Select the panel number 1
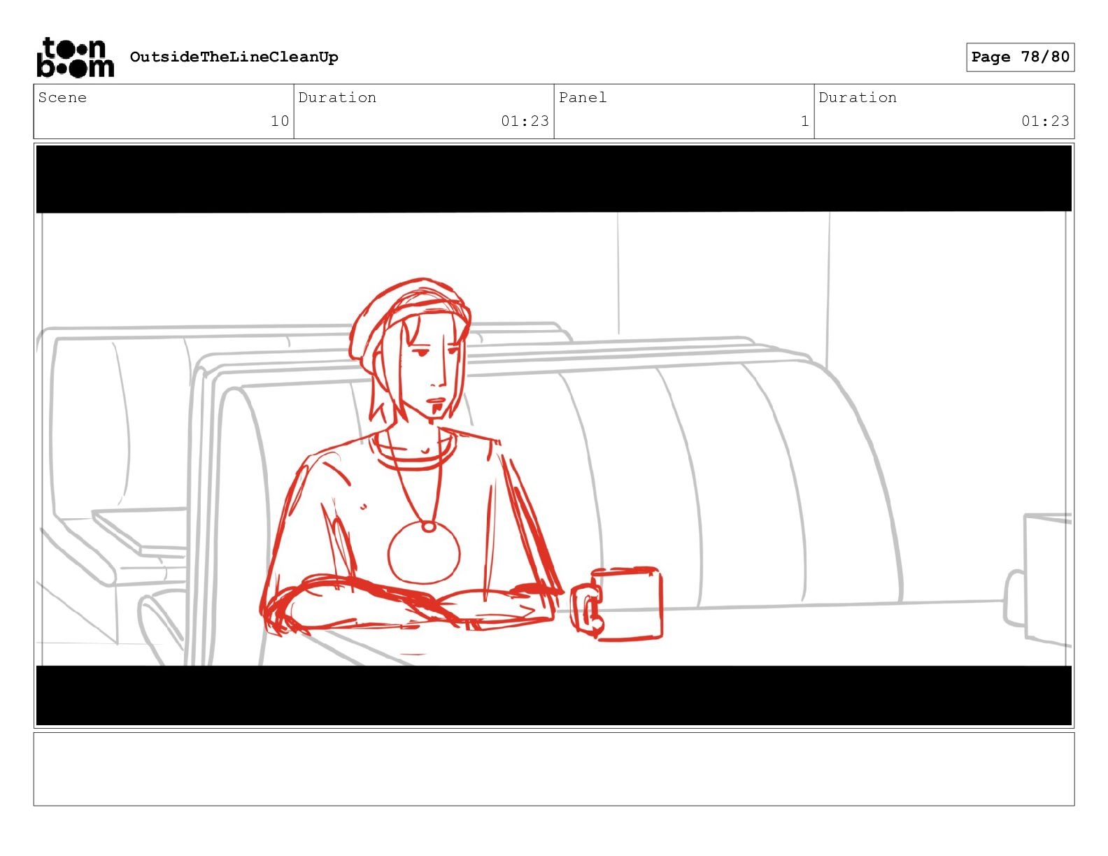The height and width of the screenshot is (856, 1108). pyautogui.click(x=804, y=121)
